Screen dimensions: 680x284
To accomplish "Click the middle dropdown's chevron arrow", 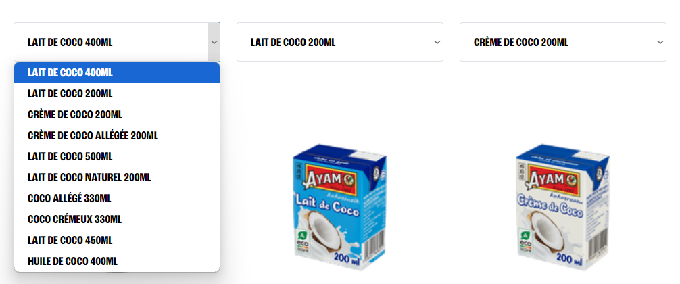I will [437, 42].
